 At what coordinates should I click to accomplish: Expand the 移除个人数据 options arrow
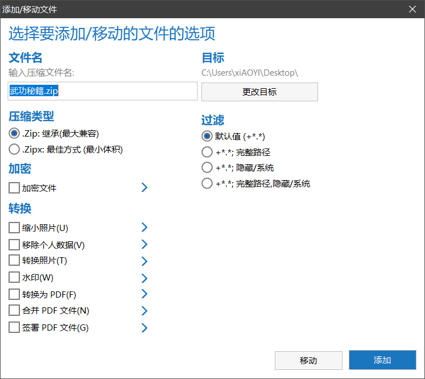coord(145,245)
